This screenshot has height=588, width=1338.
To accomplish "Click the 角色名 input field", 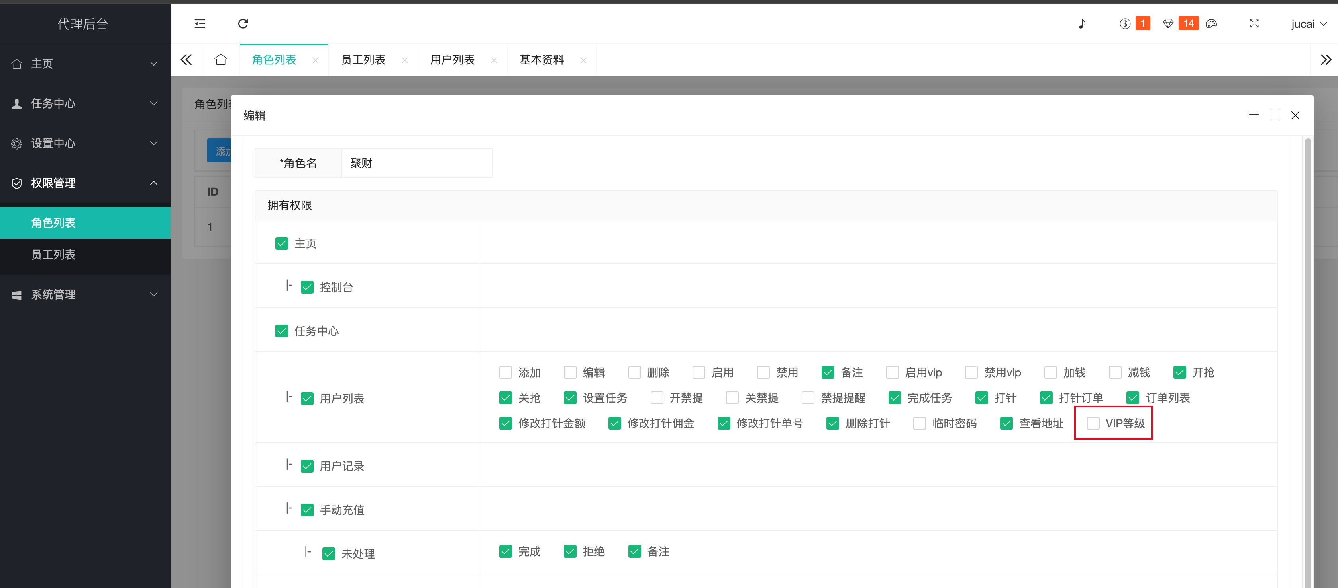I will click(416, 164).
